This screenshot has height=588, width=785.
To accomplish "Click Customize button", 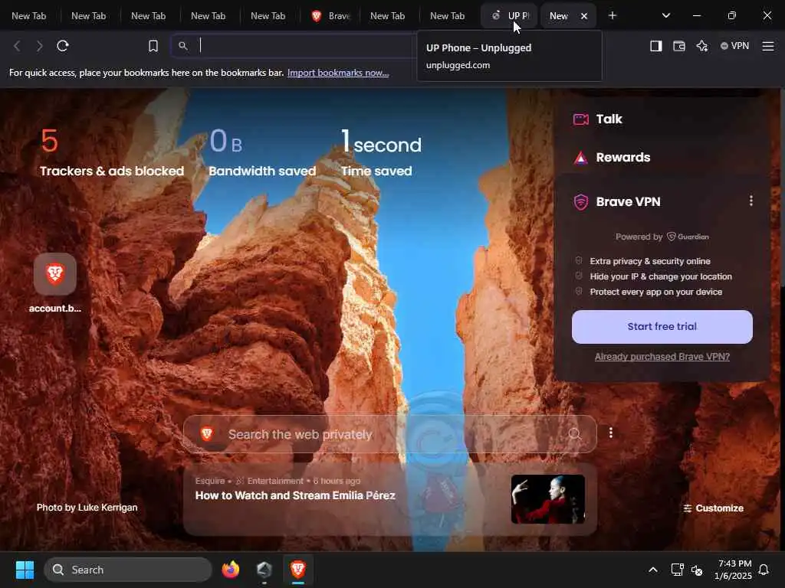I will [x=714, y=508].
